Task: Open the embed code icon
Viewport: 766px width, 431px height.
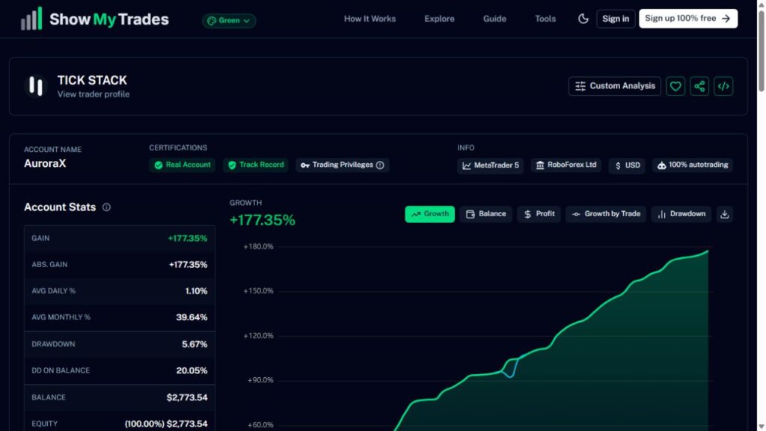Action: tap(723, 86)
